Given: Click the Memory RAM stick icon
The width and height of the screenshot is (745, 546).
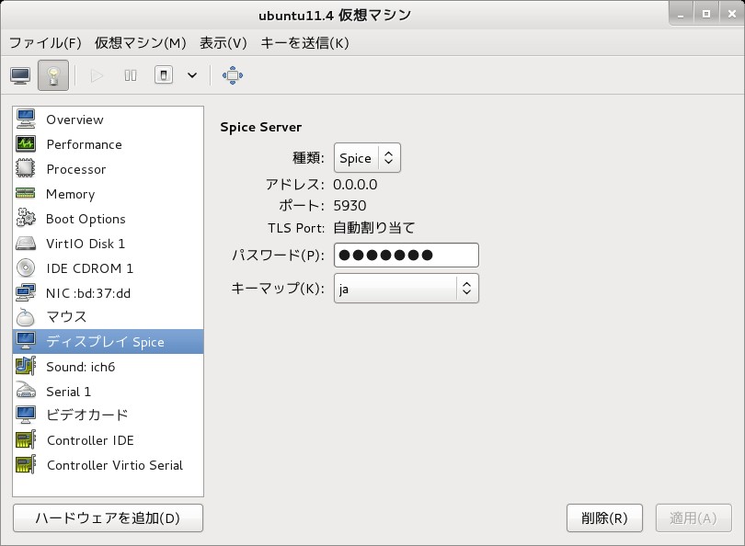Looking at the screenshot, I should pos(26,193).
